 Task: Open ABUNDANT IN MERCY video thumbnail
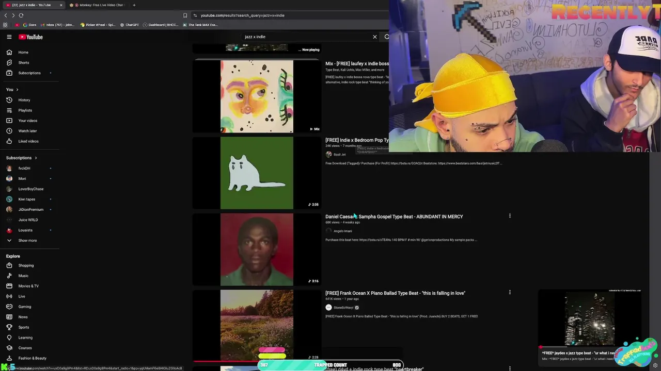(x=257, y=249)
